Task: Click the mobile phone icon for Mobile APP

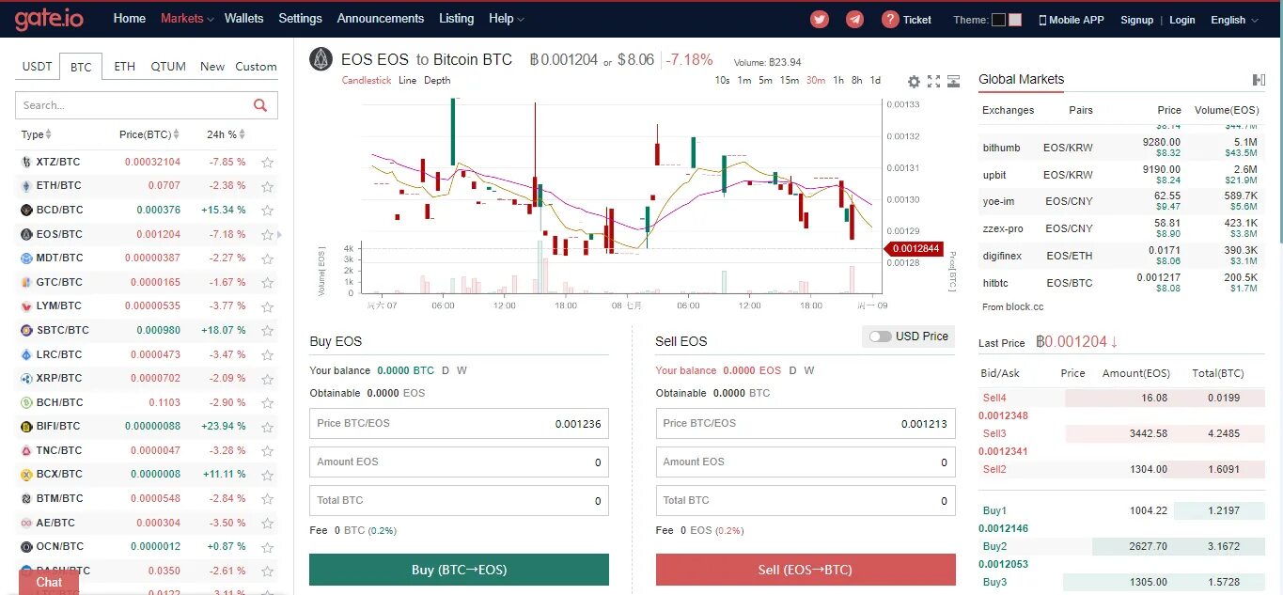Action: point(1041,20)
